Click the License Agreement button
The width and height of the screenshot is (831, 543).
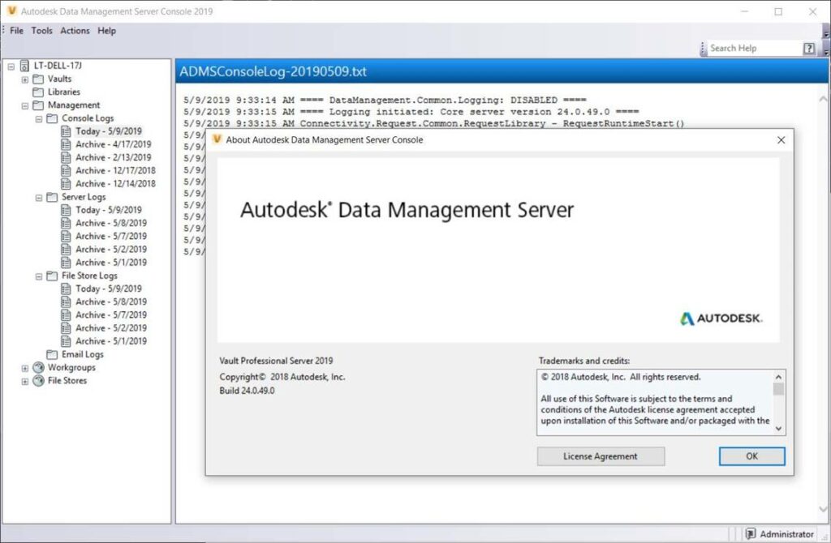(x=601, y=456)
